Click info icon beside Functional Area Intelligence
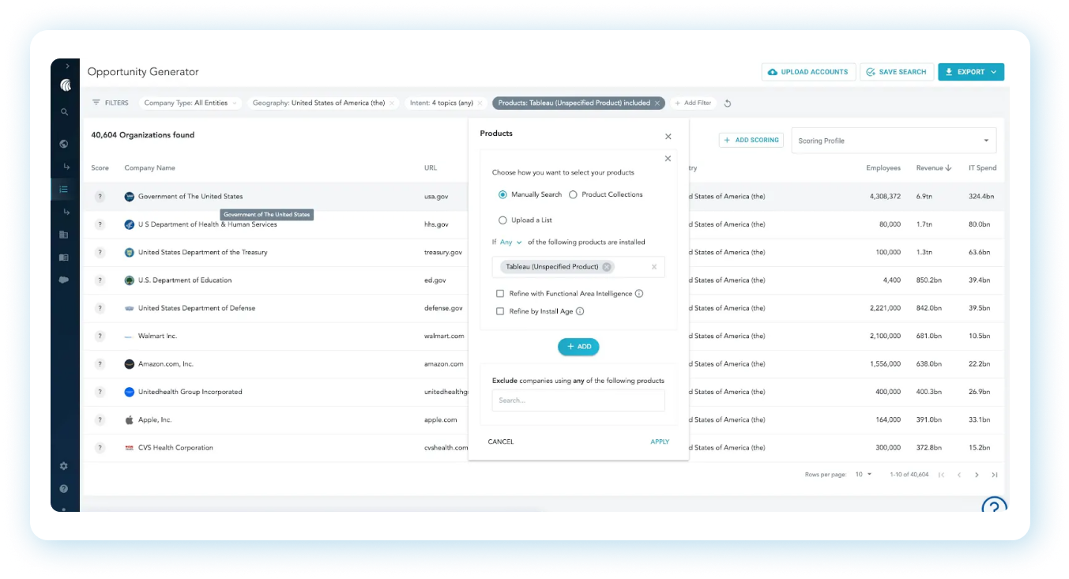The height and width of the screenshot is (579, 1069). 639,294
